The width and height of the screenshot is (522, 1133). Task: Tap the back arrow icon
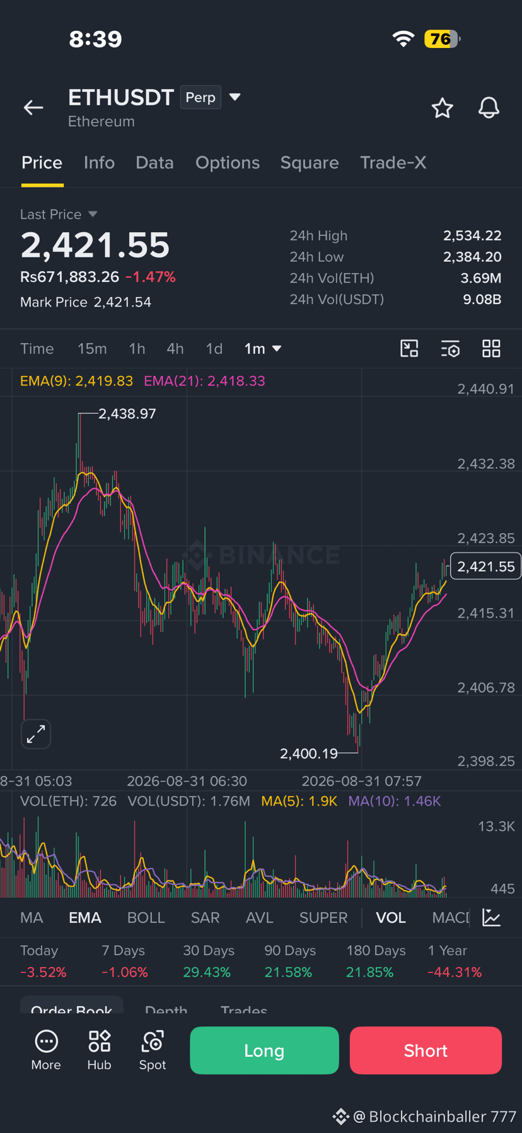[x=33, y=108]
